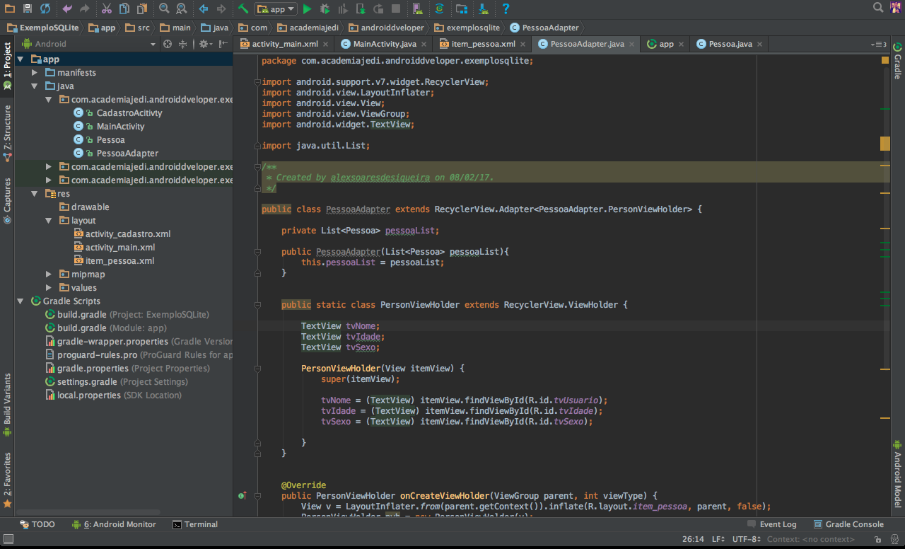Switch to the MainActivity.java tab
The width and height of the screenshot is (905, 549).
pyautogui.click(x=384, y=44)
